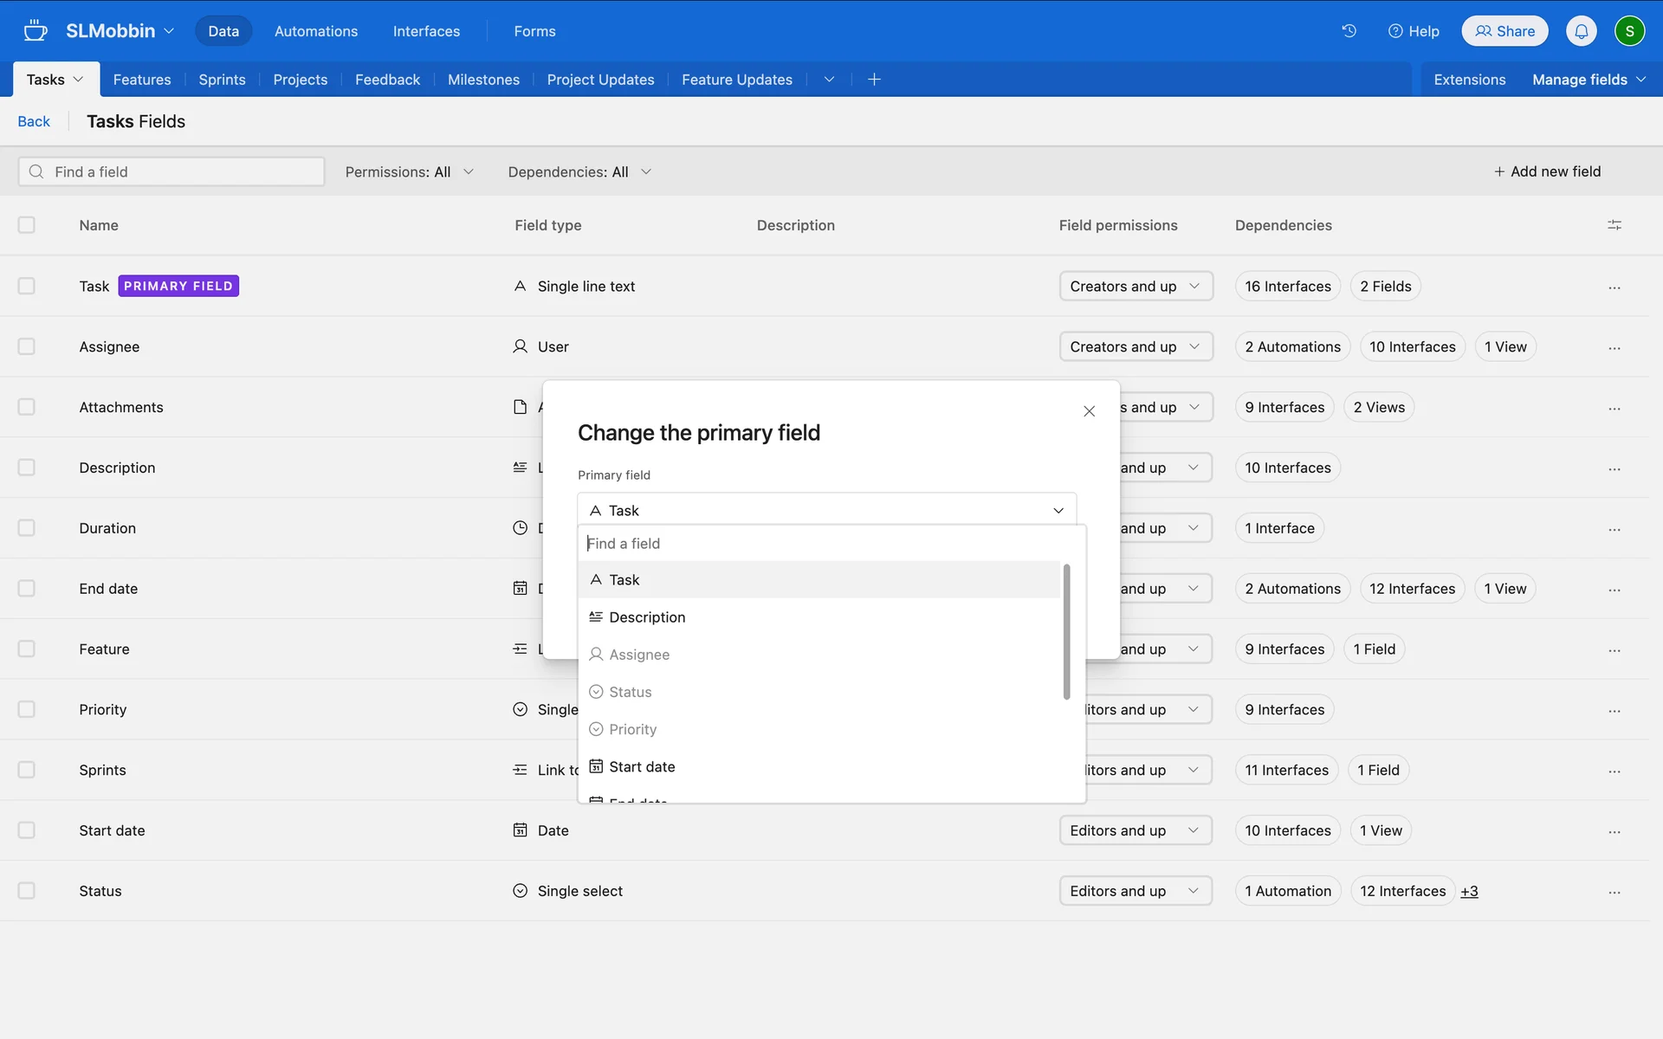Click the Add new field button
1663x1039 pixels.
[x=1547, y=171]
